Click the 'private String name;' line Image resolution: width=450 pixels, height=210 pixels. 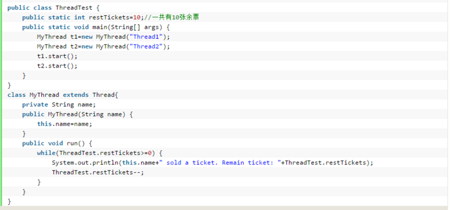[x=59, y=105]
